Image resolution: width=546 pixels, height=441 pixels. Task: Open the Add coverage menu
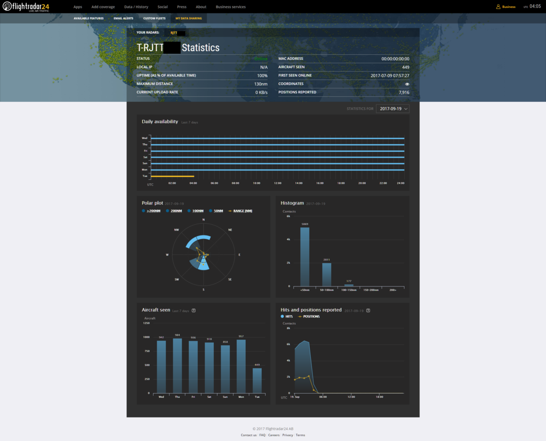click(x=103, y=7)
